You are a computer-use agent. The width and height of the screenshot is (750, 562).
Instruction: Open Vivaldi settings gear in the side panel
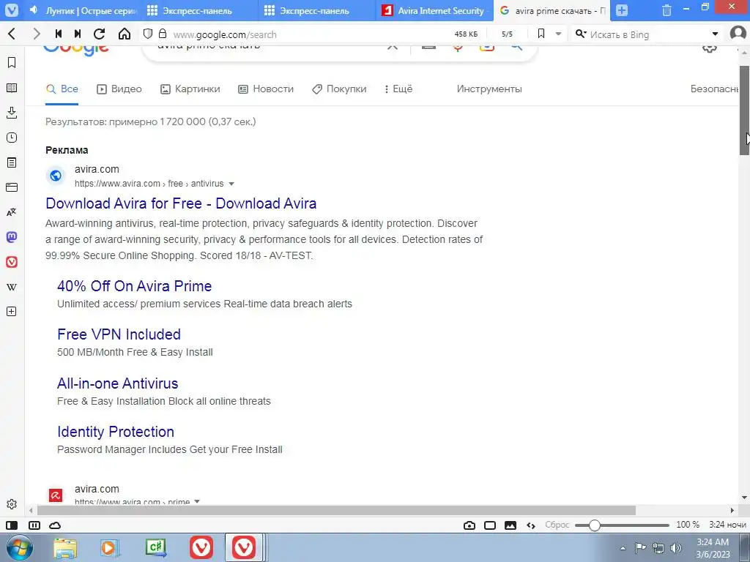point(12,504)
